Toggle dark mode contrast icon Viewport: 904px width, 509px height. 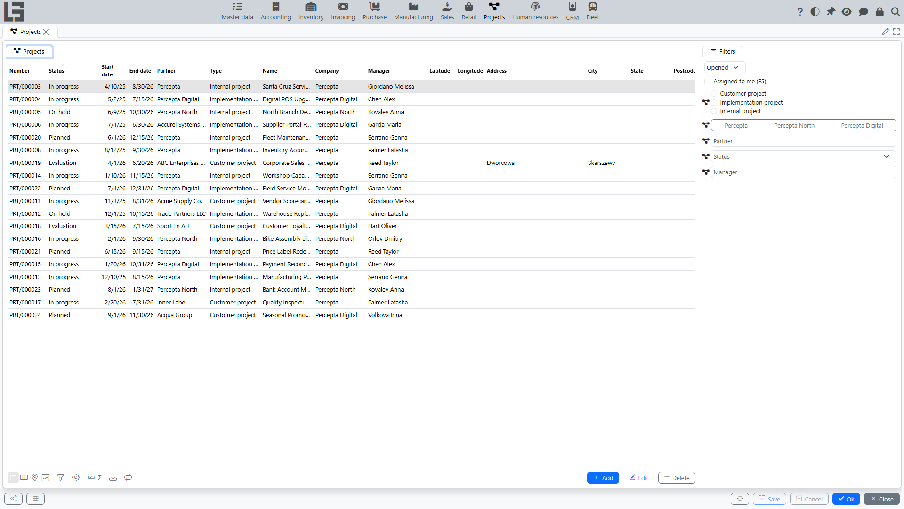815,12
